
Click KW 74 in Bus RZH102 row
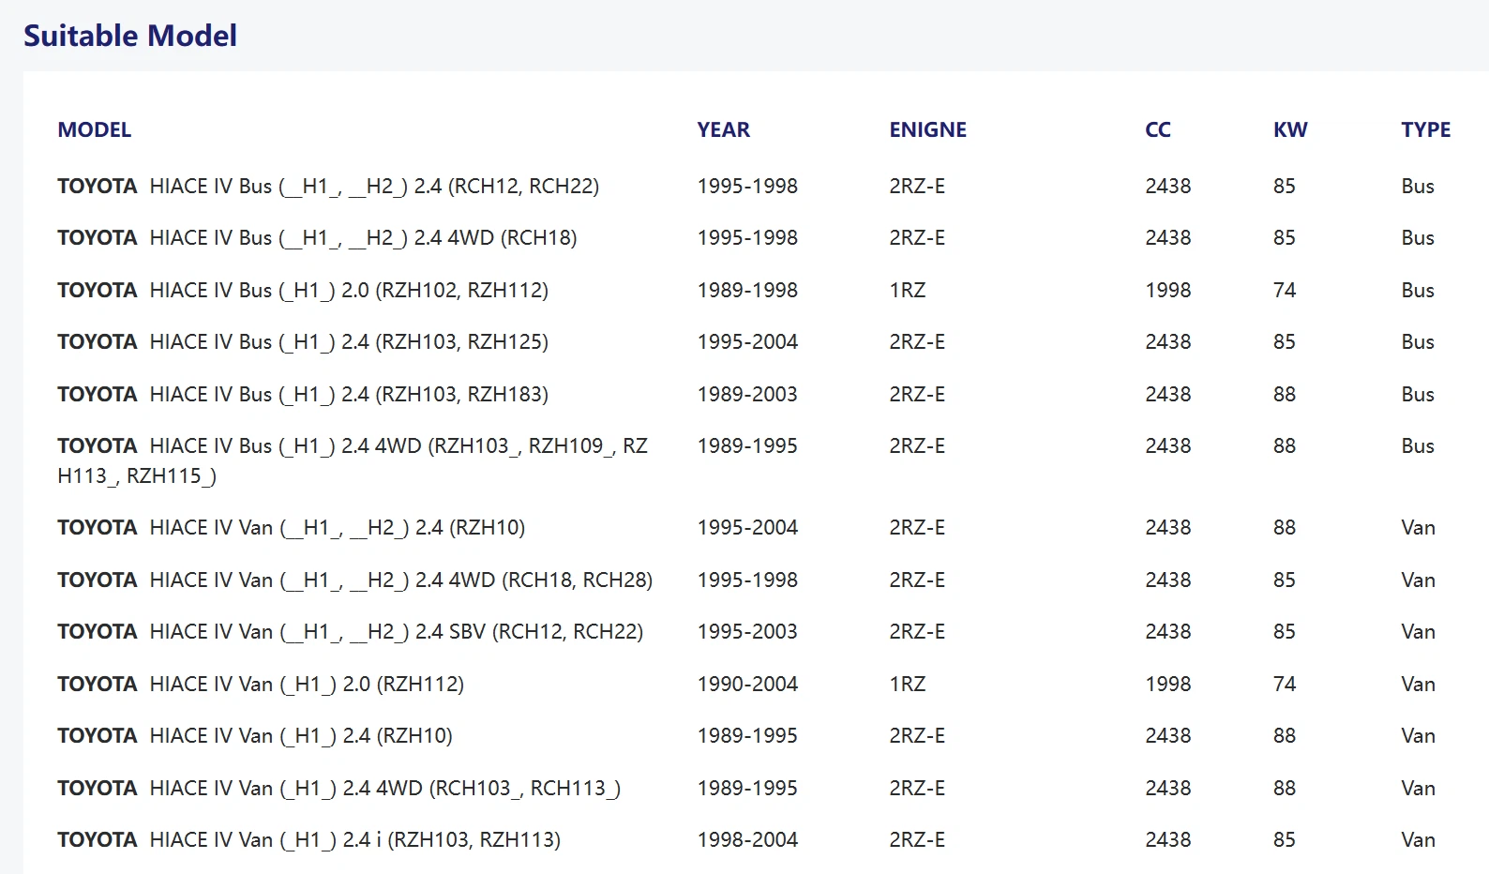pyautogui.click(x=1285, y=290)
